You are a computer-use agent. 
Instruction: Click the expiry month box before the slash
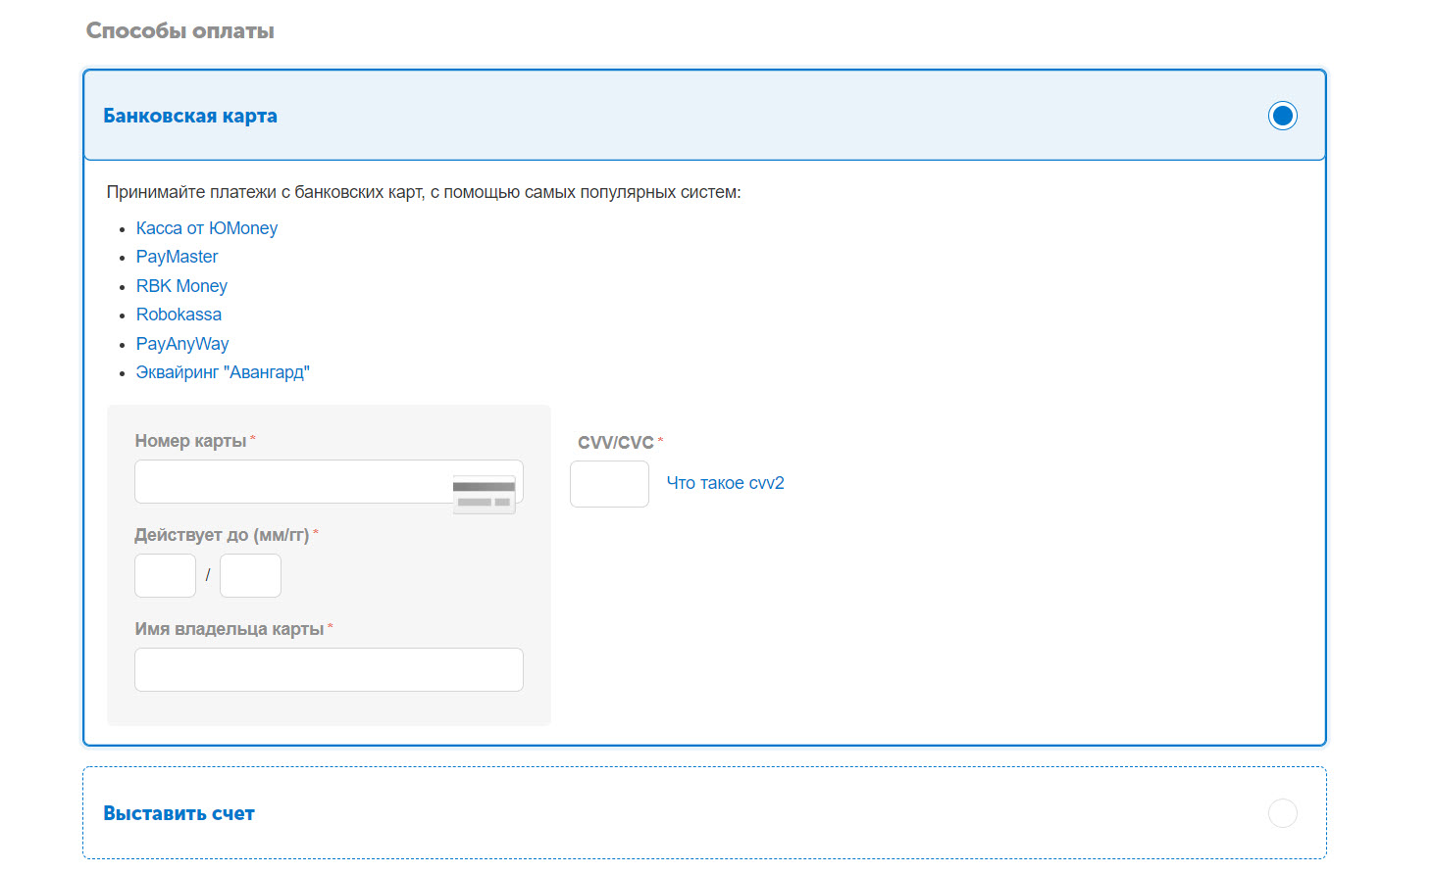point(165,576)
